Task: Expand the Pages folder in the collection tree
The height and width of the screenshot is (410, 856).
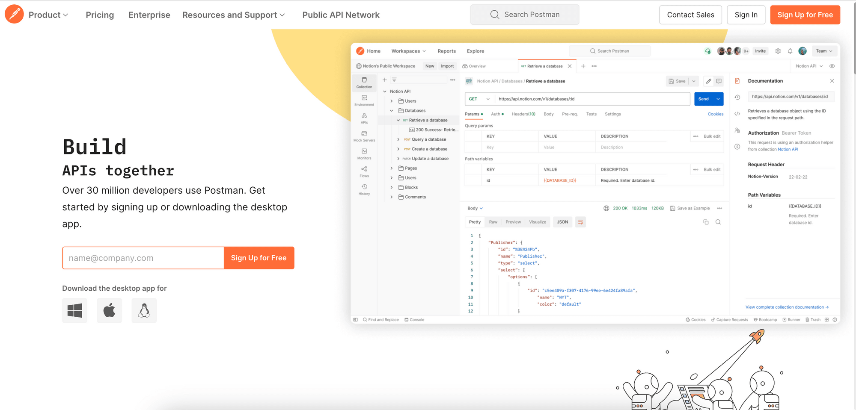Action: (392, 168)
